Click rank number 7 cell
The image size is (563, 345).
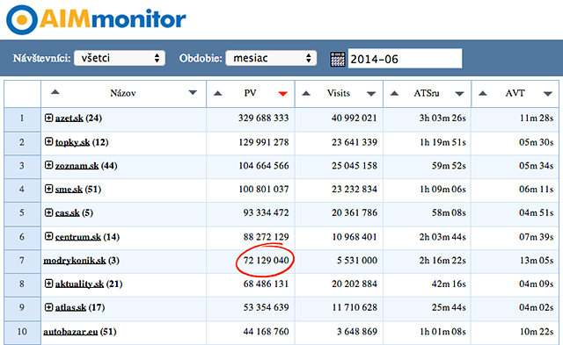(x=22, y=261)
